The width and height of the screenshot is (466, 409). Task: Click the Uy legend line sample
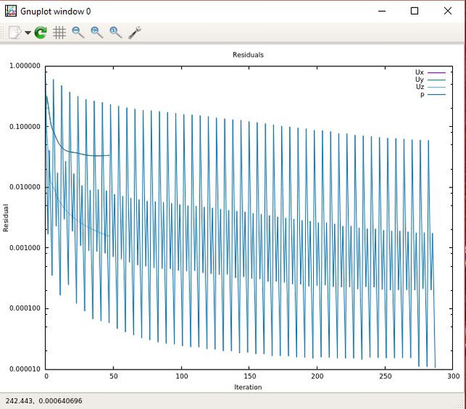pyautogui.click(x=436, y=79)
